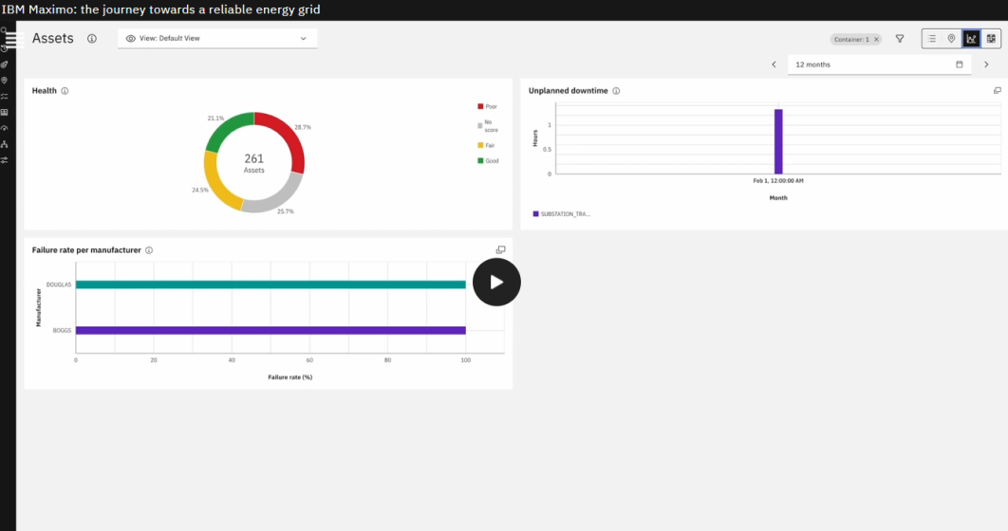Viewport: 1008px width, 531px height.
Task: Click the 28.7% label on donut
Action: 303,127
